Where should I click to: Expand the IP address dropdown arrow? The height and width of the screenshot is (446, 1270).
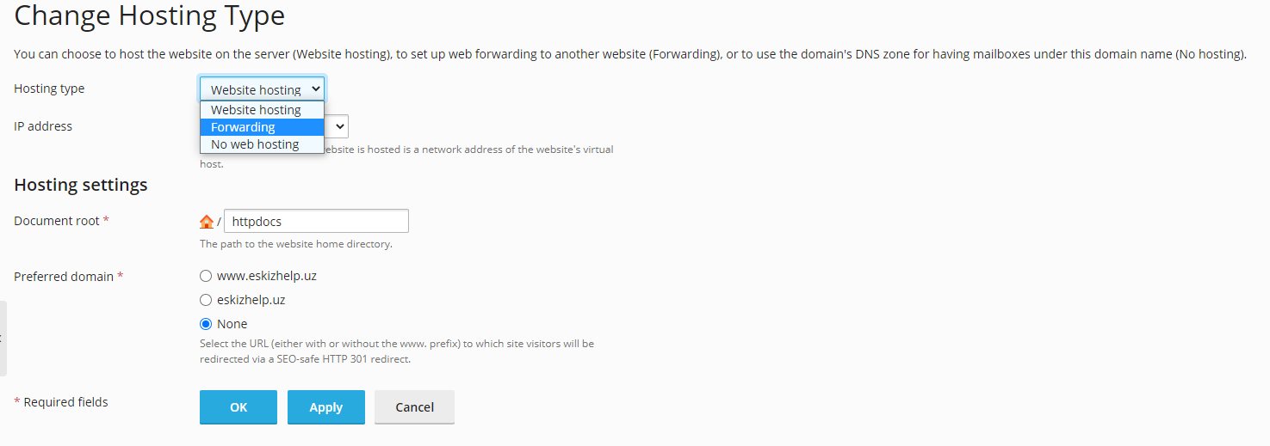click(x=339, y=127)
